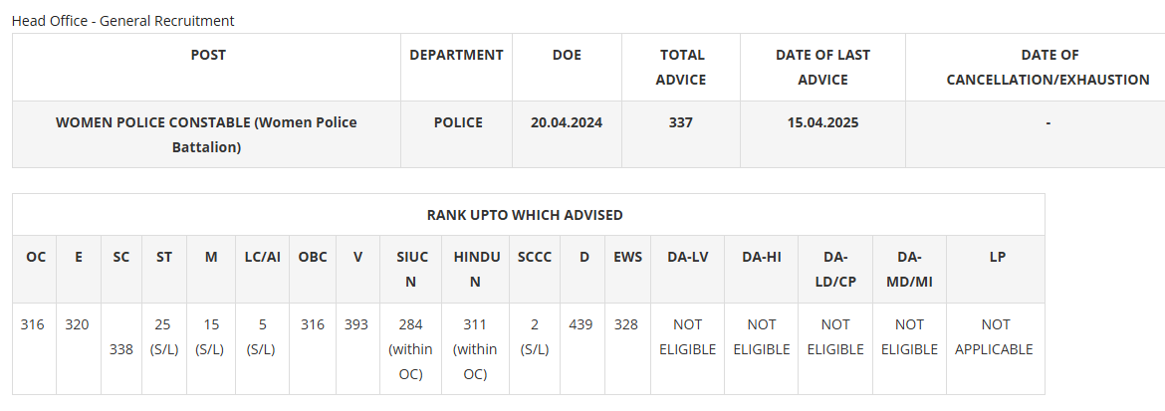
Task: Click the date 20.04.2024 cell
Action: click(x=567, y=122)
